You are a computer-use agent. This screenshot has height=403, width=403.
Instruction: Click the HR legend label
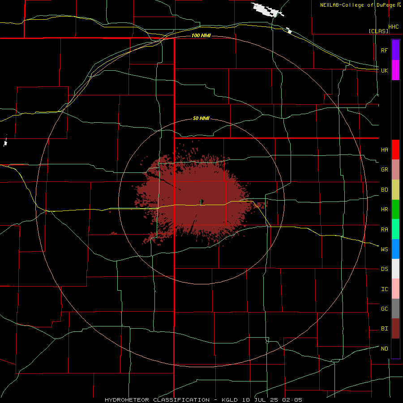pos(384,210)
